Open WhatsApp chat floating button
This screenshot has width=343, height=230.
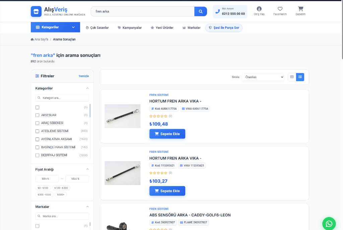[x=329, y=224]
